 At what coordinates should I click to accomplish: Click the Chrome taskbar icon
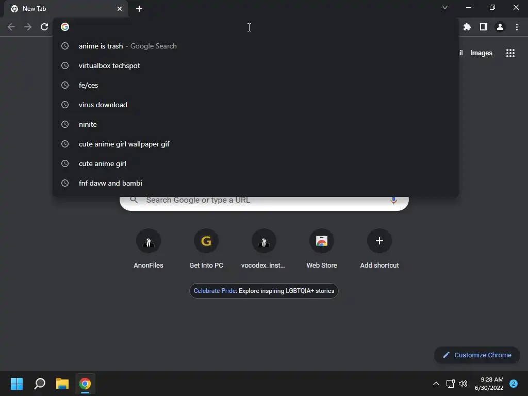85,384
